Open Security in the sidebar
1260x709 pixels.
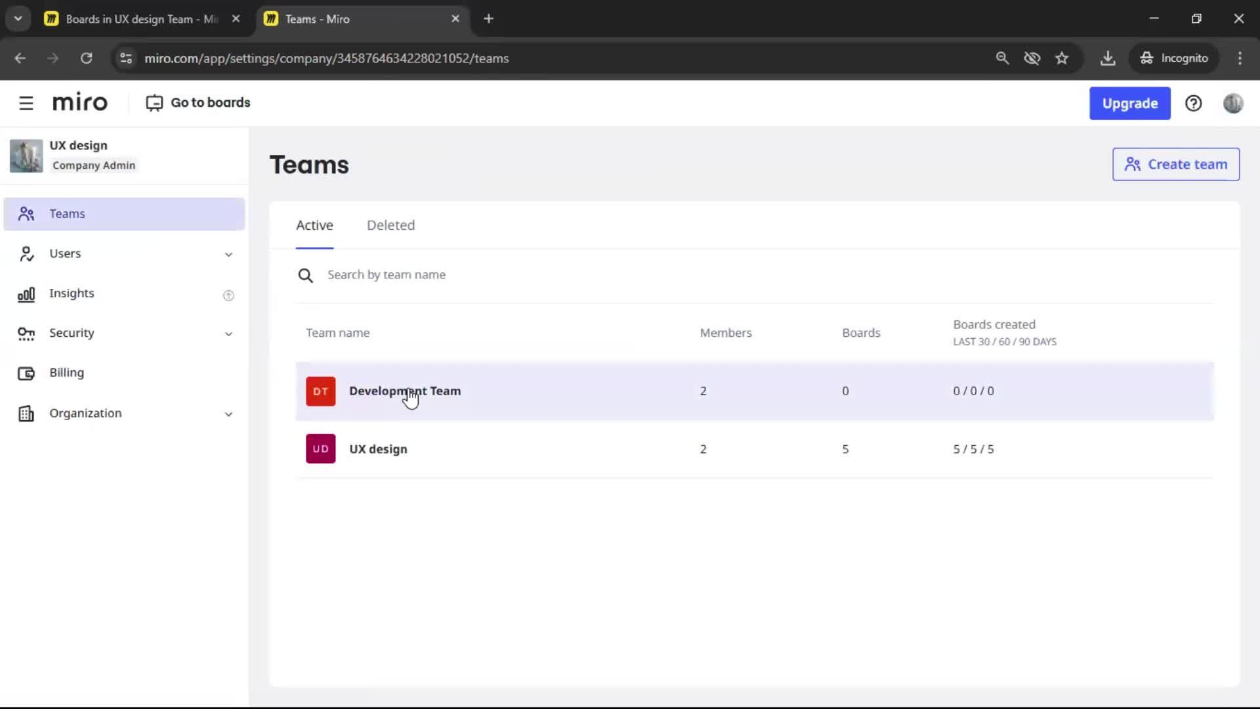[x=124, y=333]
